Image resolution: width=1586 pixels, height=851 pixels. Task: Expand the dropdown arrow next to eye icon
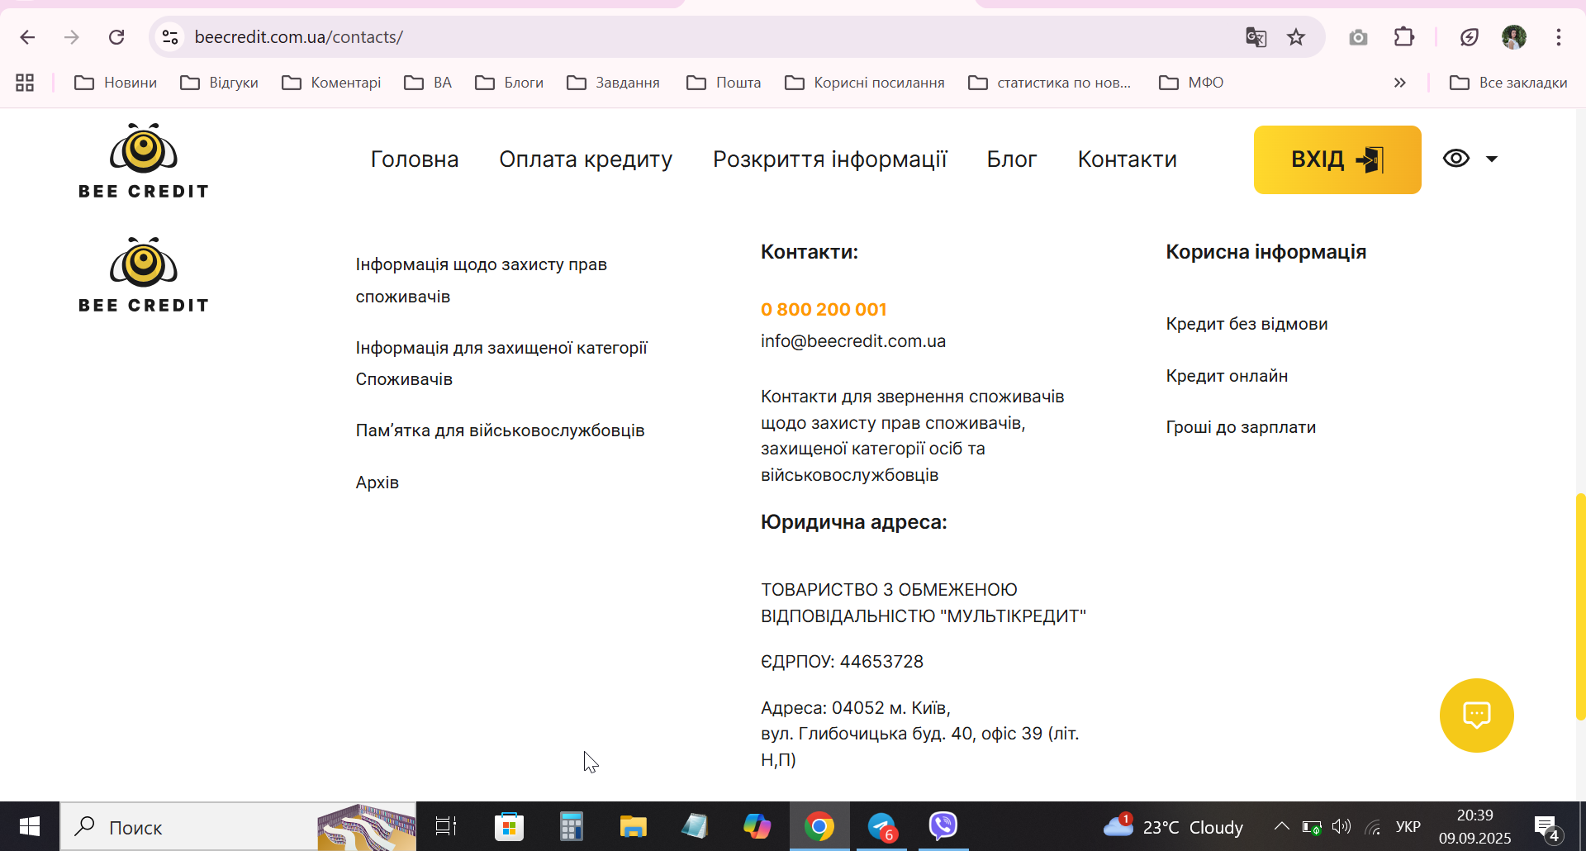click(x=1492, y=159)
